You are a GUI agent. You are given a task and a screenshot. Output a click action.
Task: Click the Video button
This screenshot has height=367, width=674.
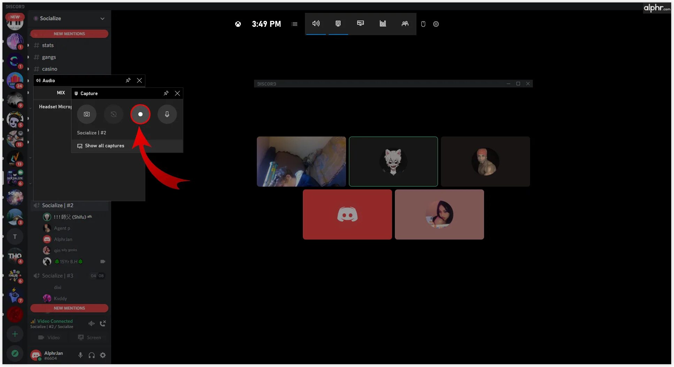tap(49, 337)
